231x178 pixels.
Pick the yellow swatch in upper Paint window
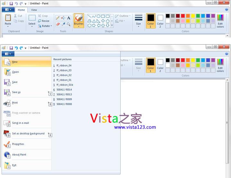tap(193, 16)
